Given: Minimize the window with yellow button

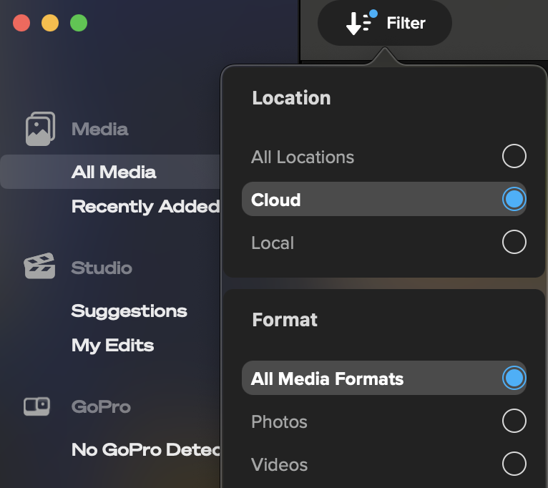Looking at the screenshot, I should click(x=50, y=23).
